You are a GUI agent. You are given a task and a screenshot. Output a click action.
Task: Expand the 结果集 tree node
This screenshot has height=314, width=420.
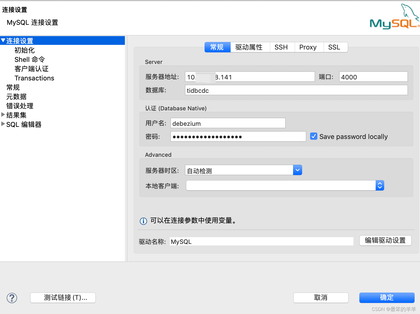pyautogui.click(x=3, y=114)
